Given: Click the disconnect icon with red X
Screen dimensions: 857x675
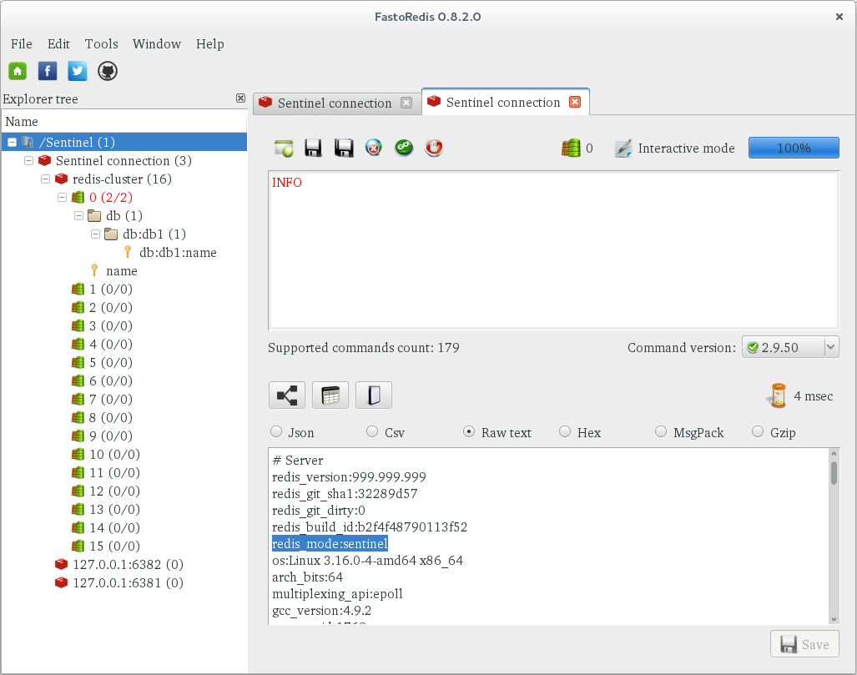Looking at the screenshot, I should (x=374, y=148).
